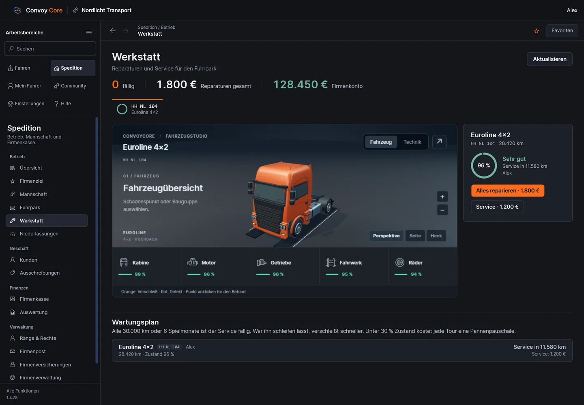Select the Kabine component card
584x405 pixels.
pyautogui.click(x=147, y=267)
